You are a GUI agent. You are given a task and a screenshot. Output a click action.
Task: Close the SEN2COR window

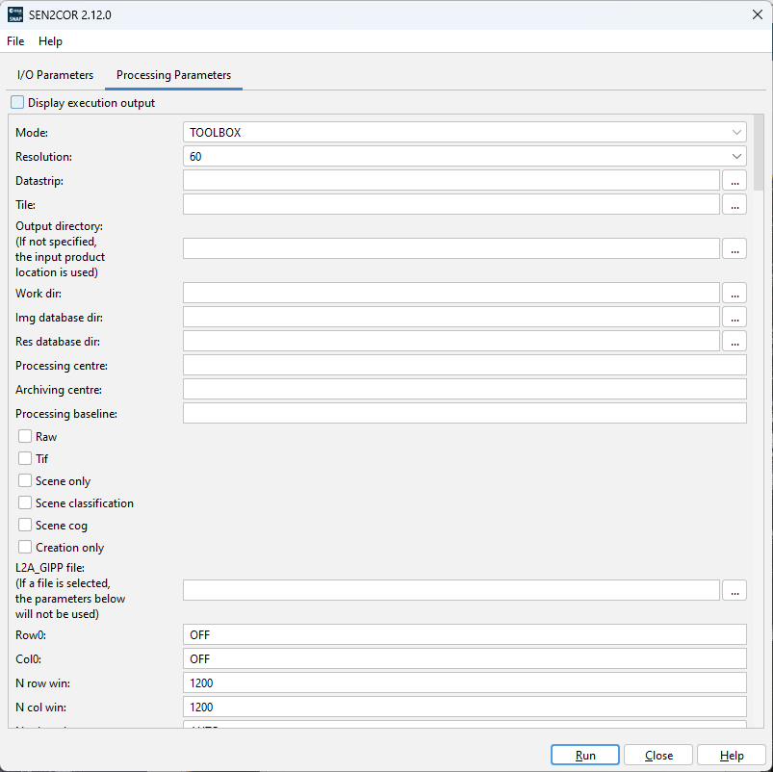tap(758, 14)
